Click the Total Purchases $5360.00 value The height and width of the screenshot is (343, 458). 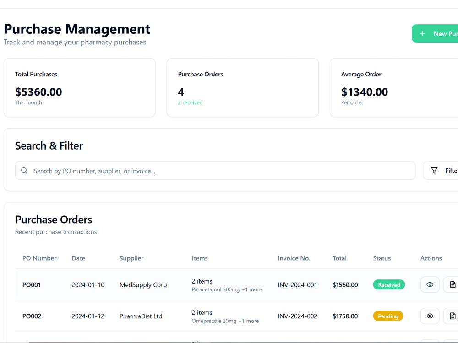38,92
